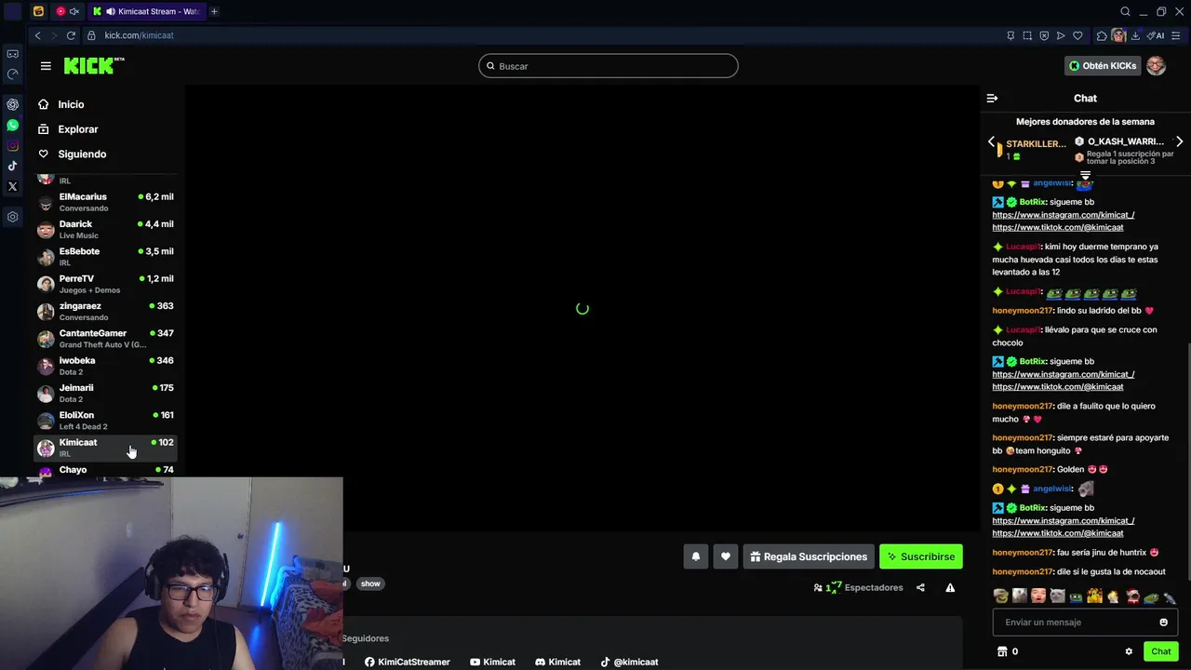Share the stream
Image resolution: width=1191 pixels, height=670 pixels.
(x=920, y=587)
